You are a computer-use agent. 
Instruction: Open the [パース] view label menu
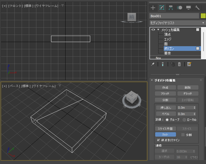[14, 86]
